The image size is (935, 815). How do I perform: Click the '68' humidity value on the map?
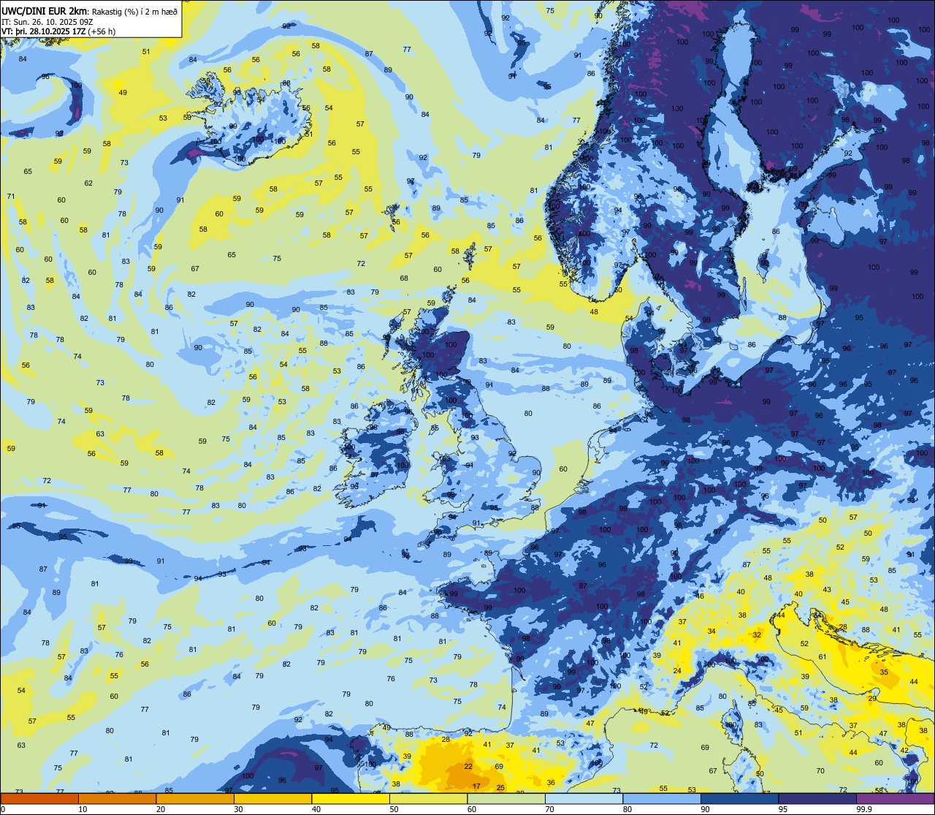click(x=404, y=278)
